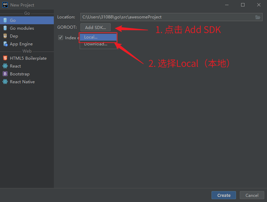Click the Dep project type icon
Viewport: 267px width, 202px height.
point(5,36)
